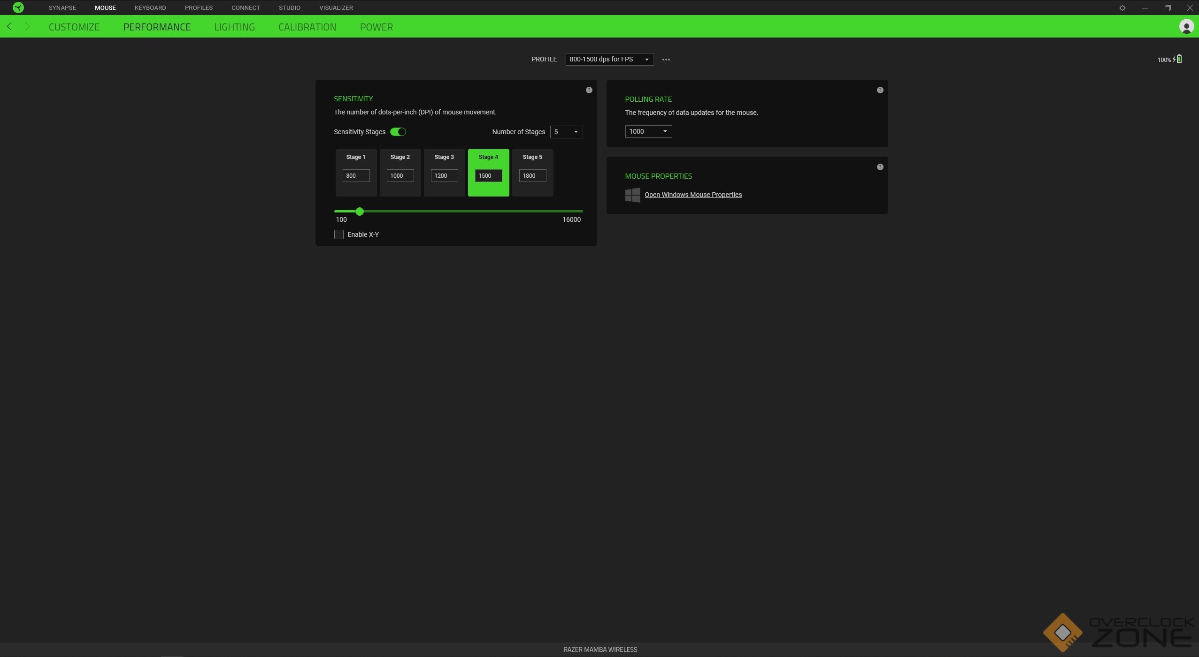Screen dimensions: 1199x657
Task: Open settings gear icon in title bar
Action: [1122, 8]
